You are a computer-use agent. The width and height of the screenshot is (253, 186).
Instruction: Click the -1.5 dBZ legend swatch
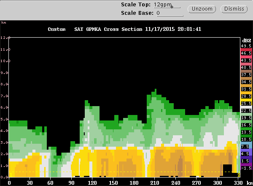pyautogui.click(x=246, y=168)
